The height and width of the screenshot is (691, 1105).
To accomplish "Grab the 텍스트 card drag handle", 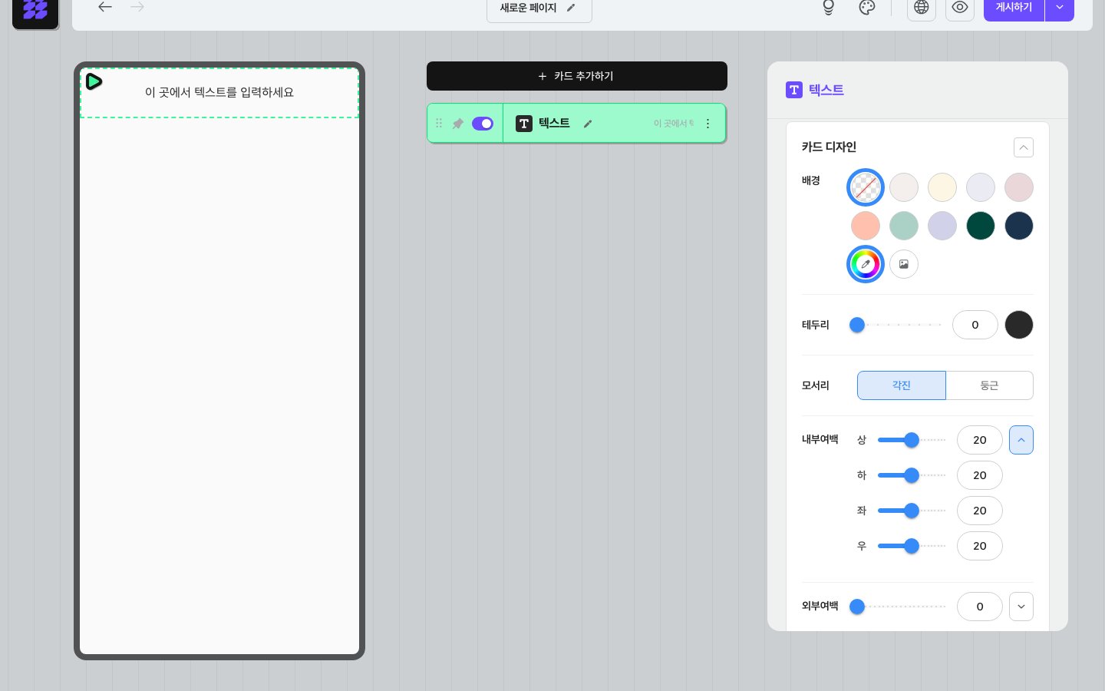I will pos(439,123).
